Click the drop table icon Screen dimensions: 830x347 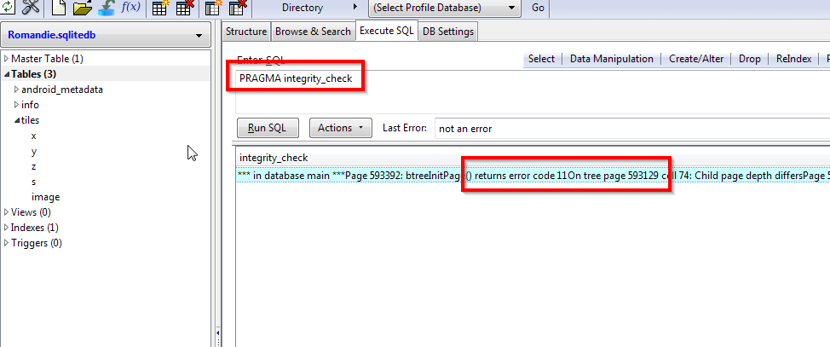183,8
